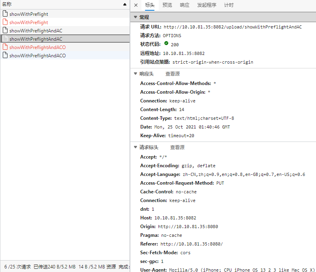Click the file icon of highlighted showWithPreflightAndAC
This screenshot has height=272, width=316.
pyautogui.click(x=5, y=39)
